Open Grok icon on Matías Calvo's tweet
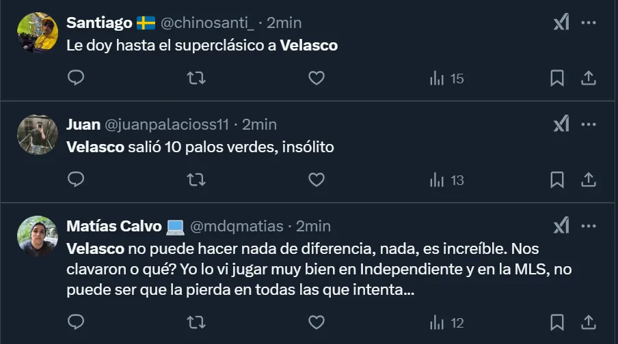Image resolution: width=618 pixels, height=344 pixels. [561, 225]
